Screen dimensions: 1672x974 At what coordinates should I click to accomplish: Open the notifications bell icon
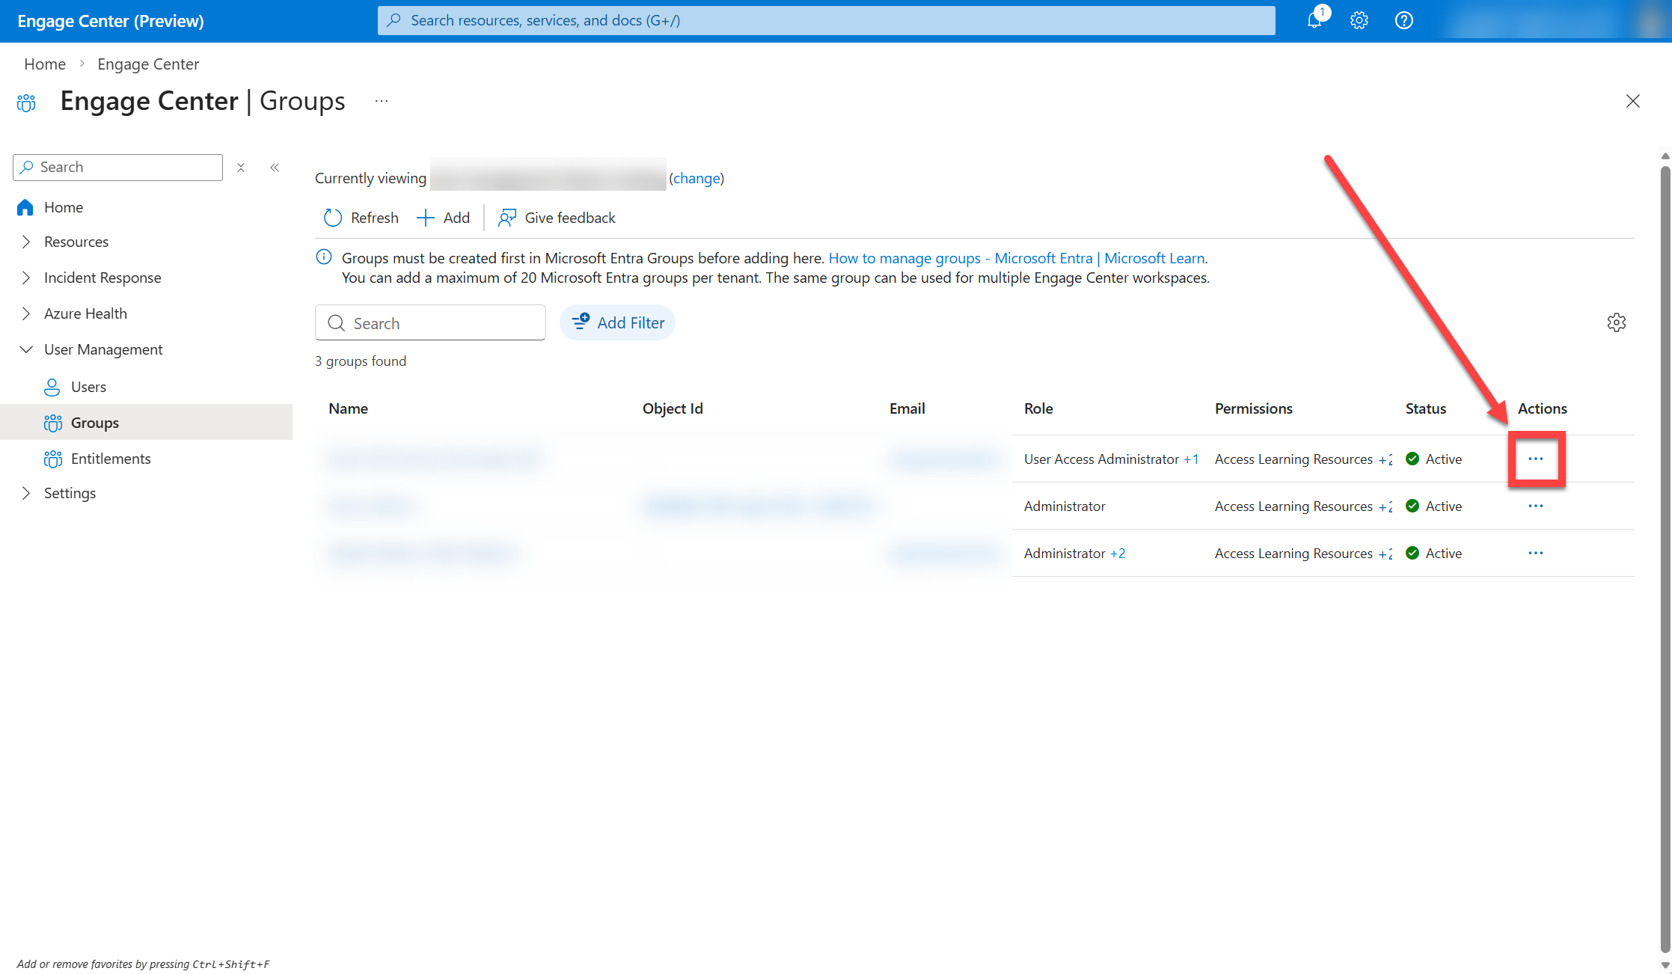point(1314,20)
